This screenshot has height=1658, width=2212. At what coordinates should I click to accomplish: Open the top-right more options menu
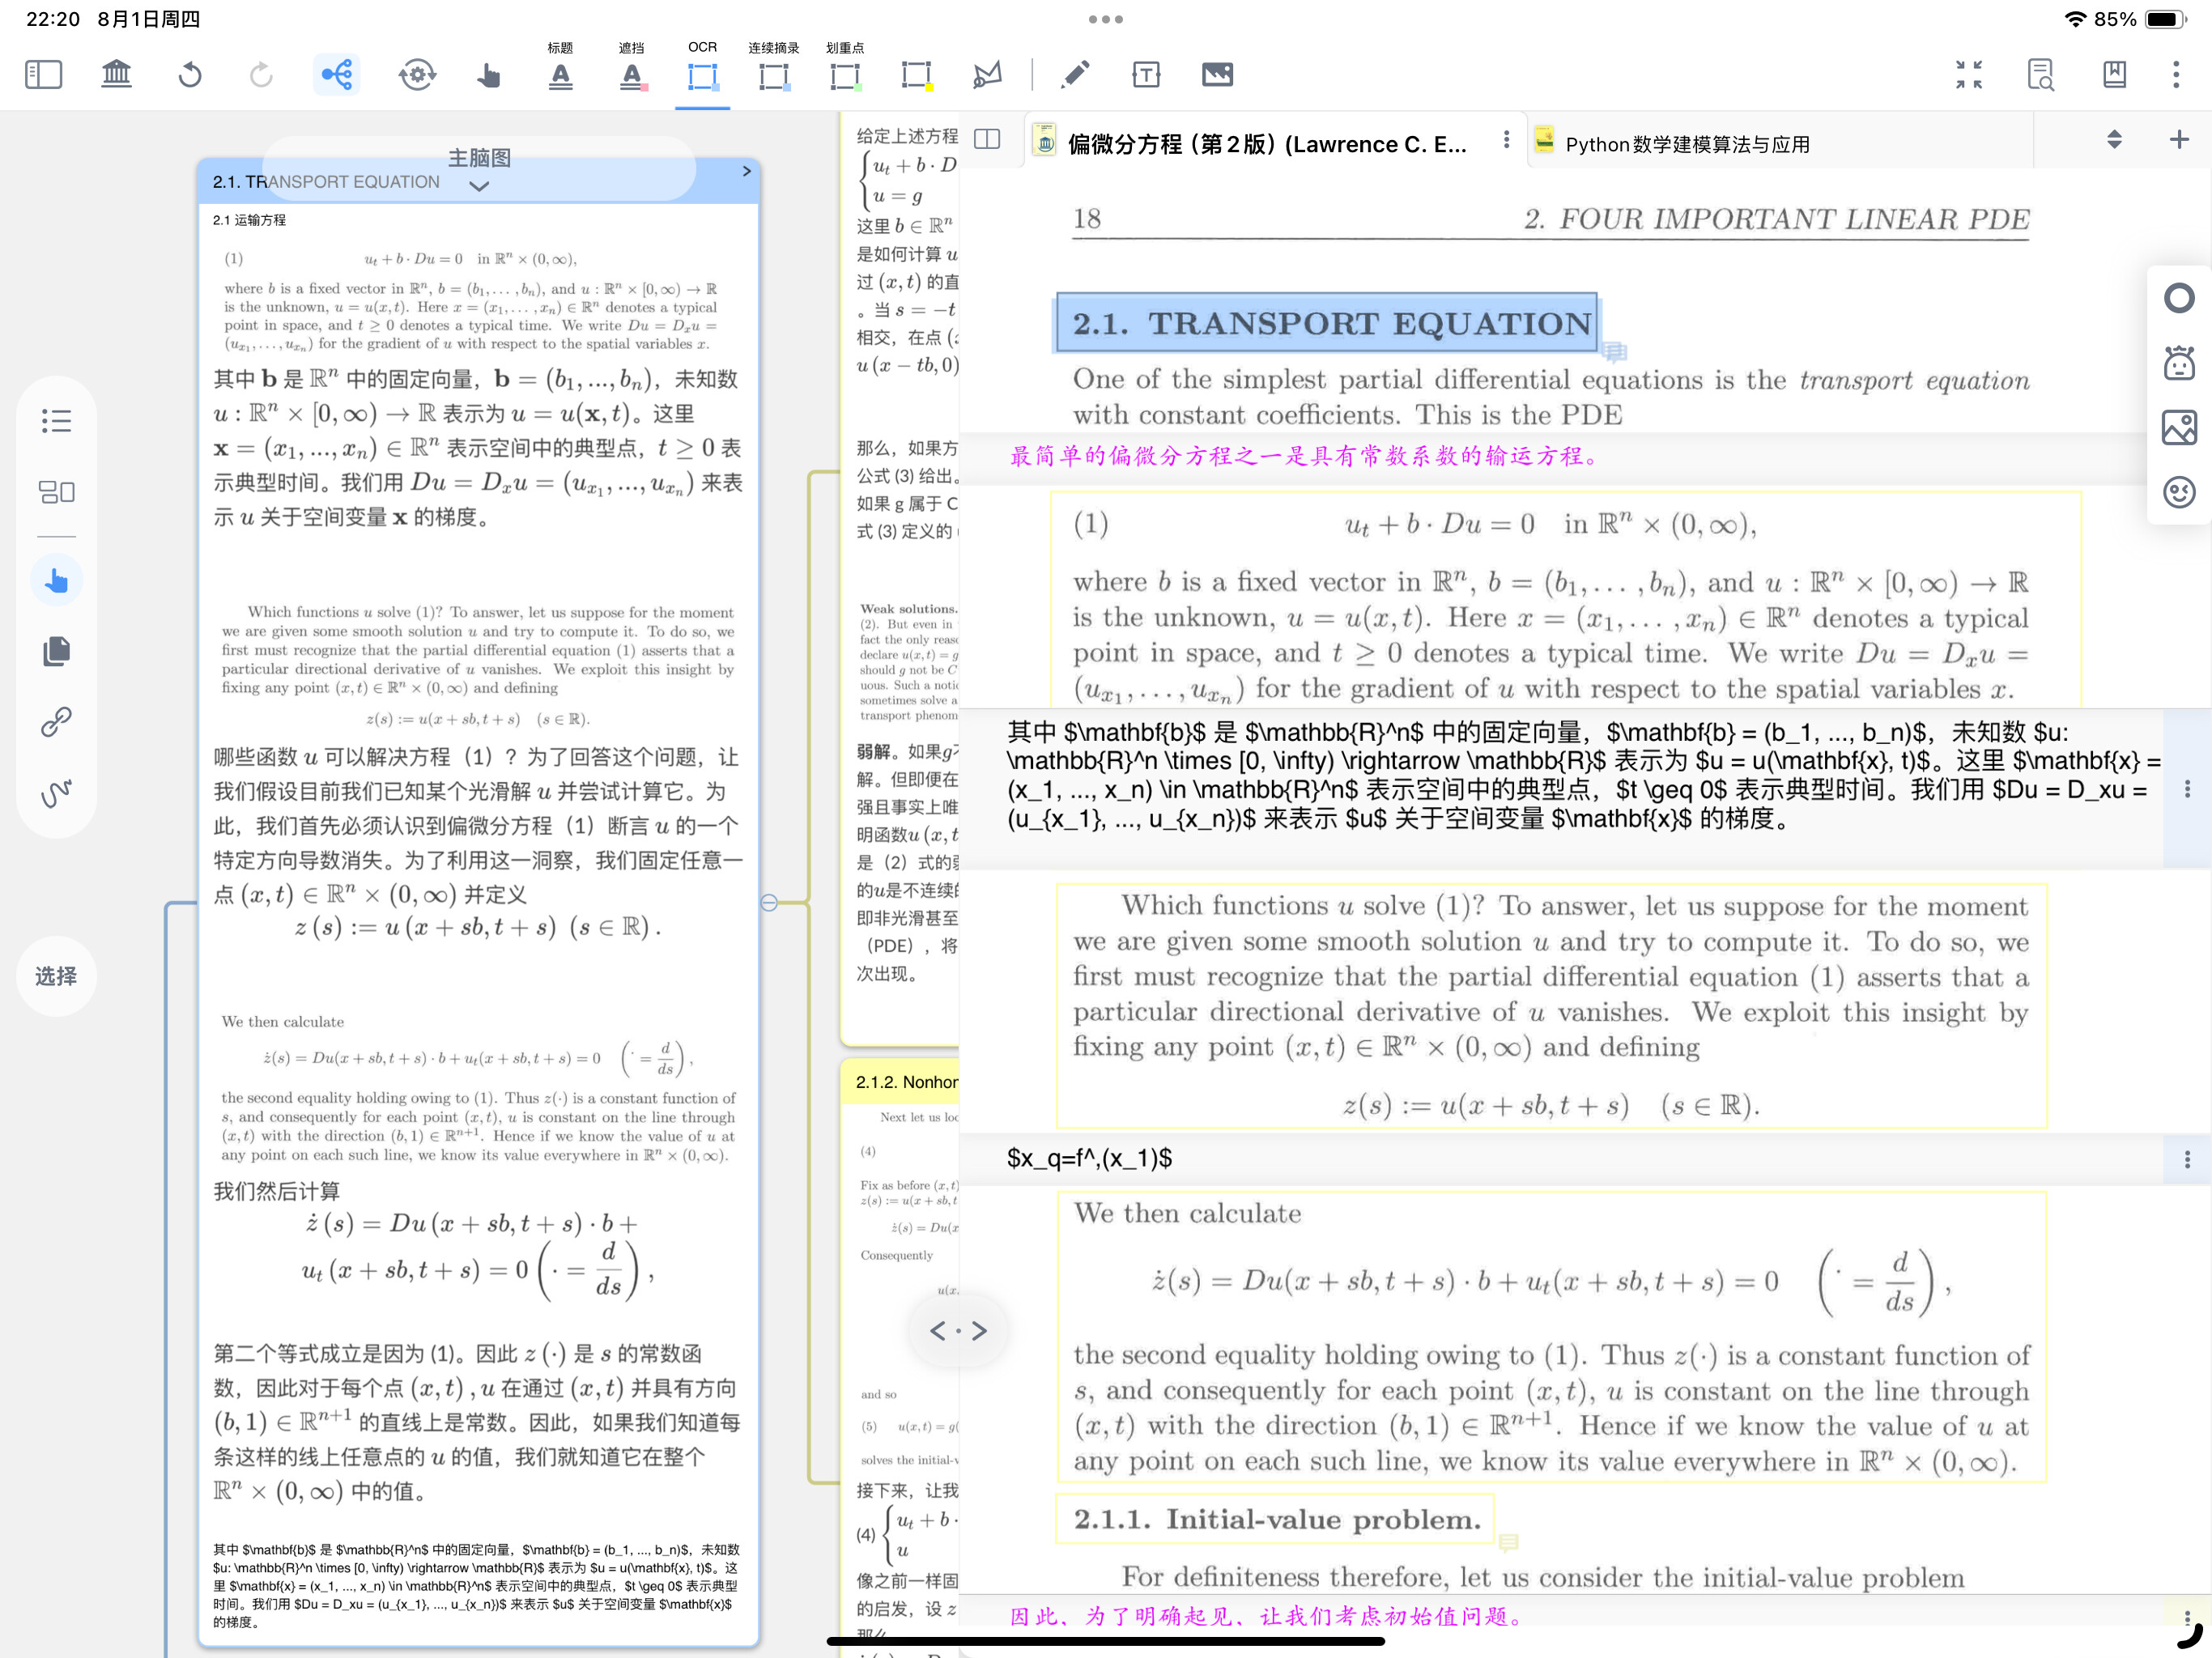(x=2176, y=75)
